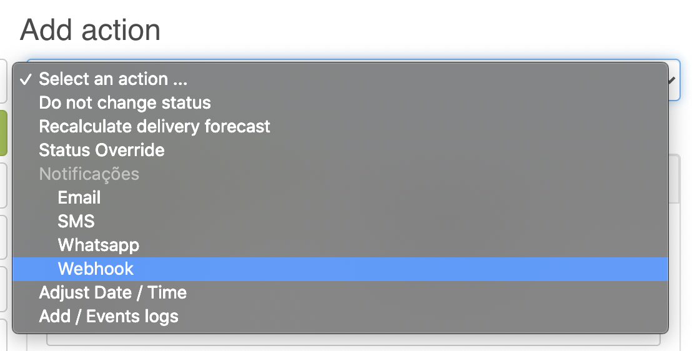
Task: Select "Recalculate delivery forecast" action
Action: [x=154, y=127]
